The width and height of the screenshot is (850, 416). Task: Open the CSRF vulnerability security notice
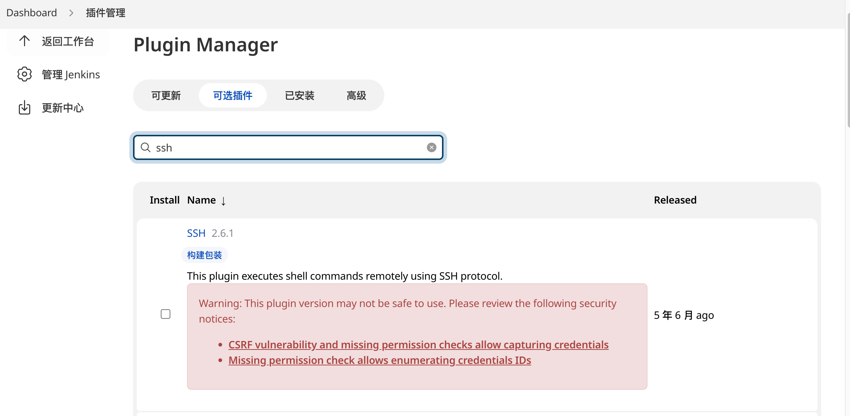418,345
